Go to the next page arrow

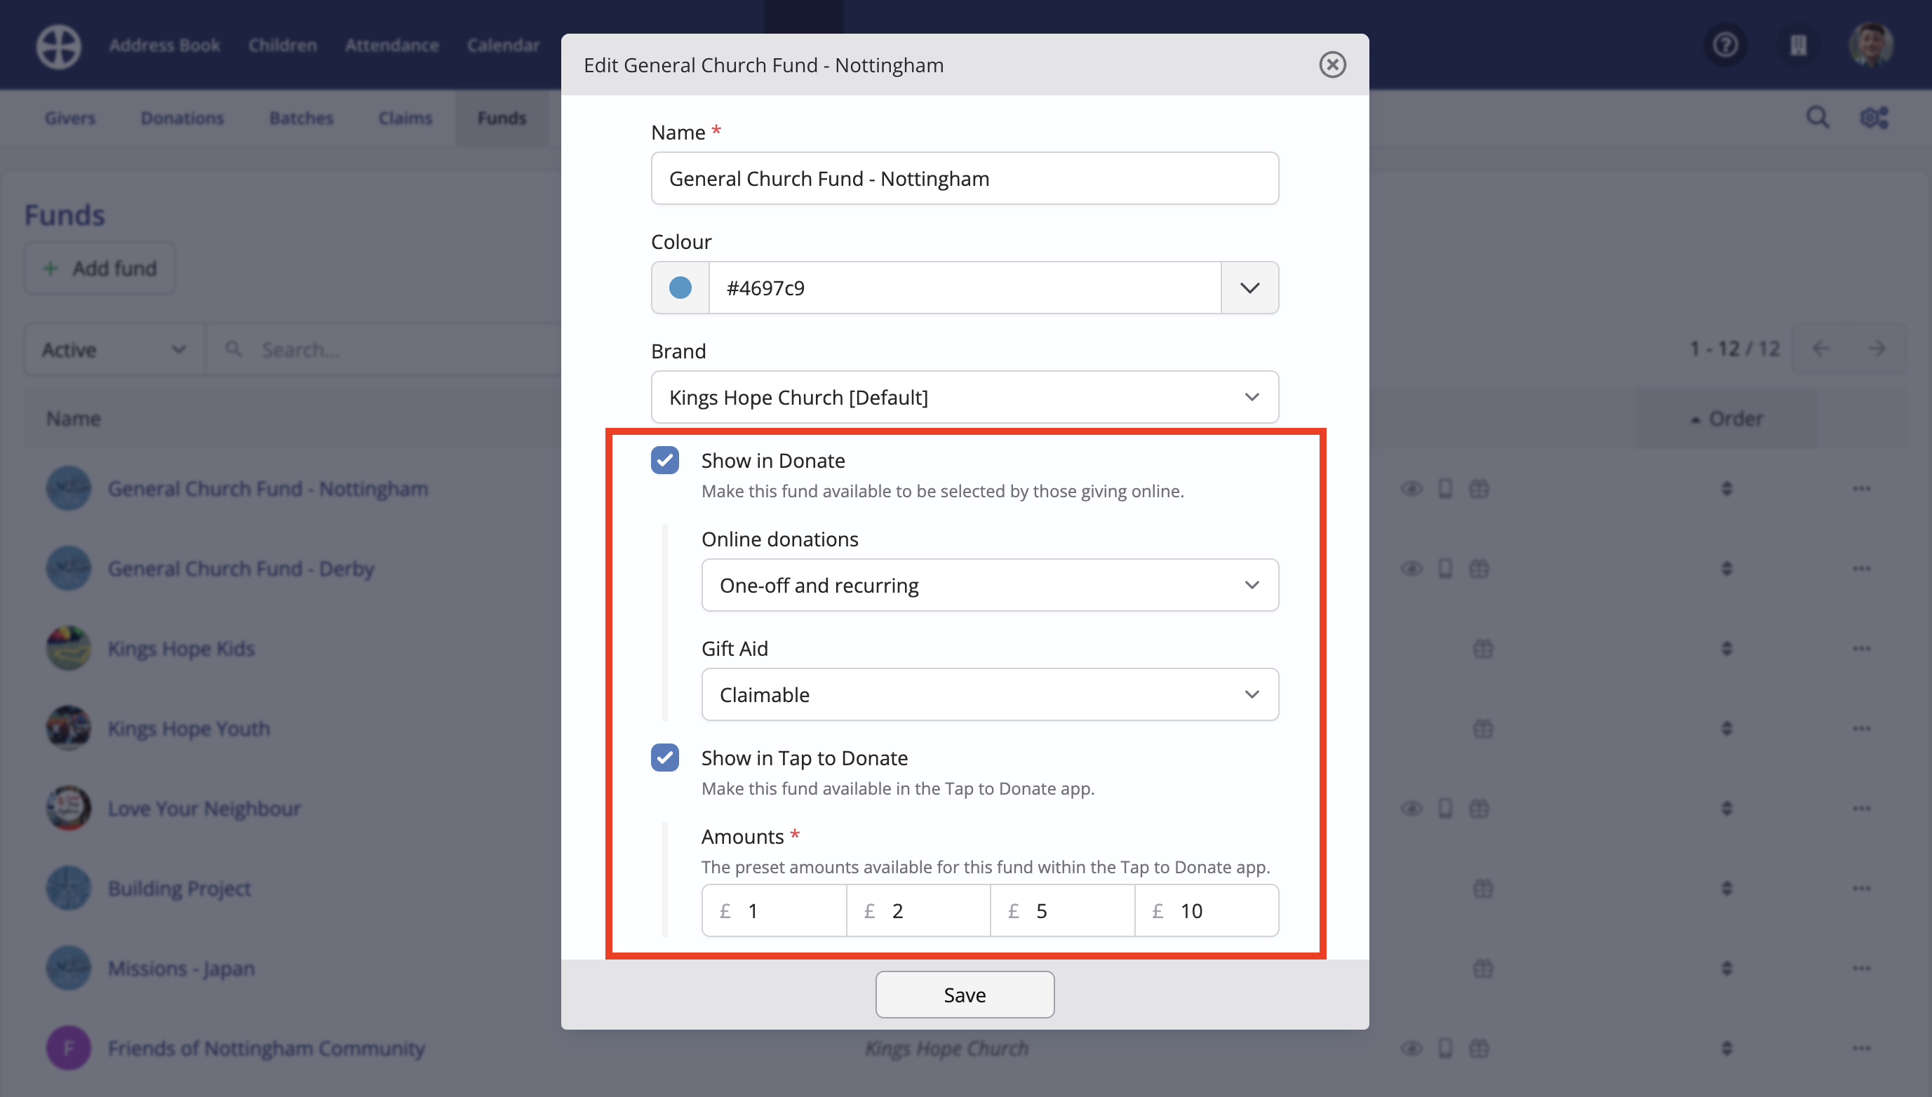pos(1877,349)
